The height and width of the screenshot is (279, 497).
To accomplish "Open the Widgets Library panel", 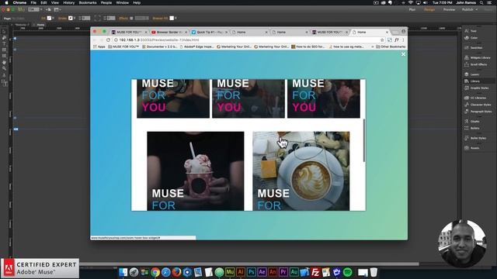I will pyautogui.click(x=478, y=58).
